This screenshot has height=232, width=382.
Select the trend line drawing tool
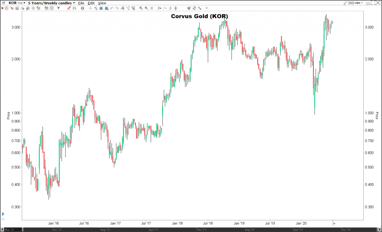[128, 8]
